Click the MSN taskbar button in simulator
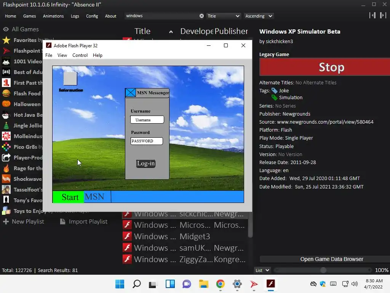The width and height of the screenshot is (390, 293). (97, 197)
